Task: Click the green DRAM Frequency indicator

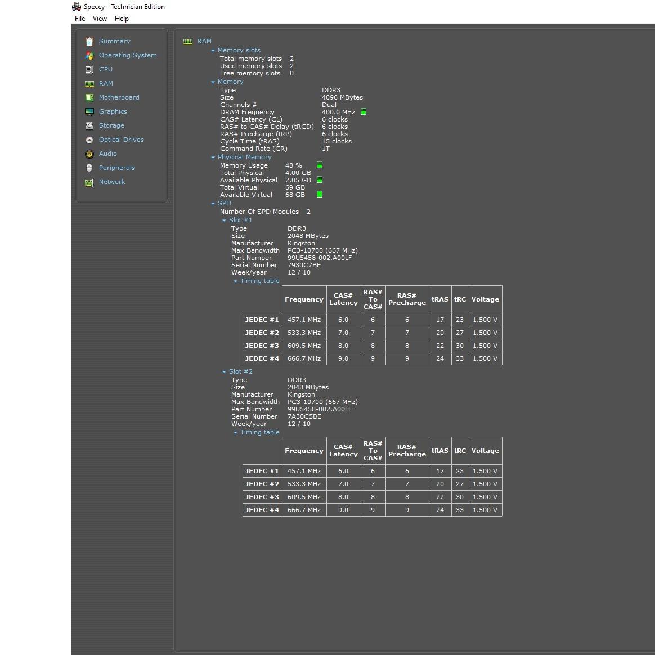Action: pos(364,112)
